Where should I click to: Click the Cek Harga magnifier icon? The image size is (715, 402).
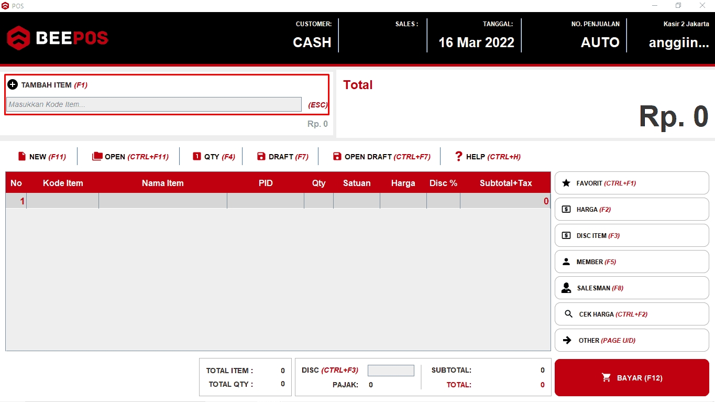tap(568, 314)
